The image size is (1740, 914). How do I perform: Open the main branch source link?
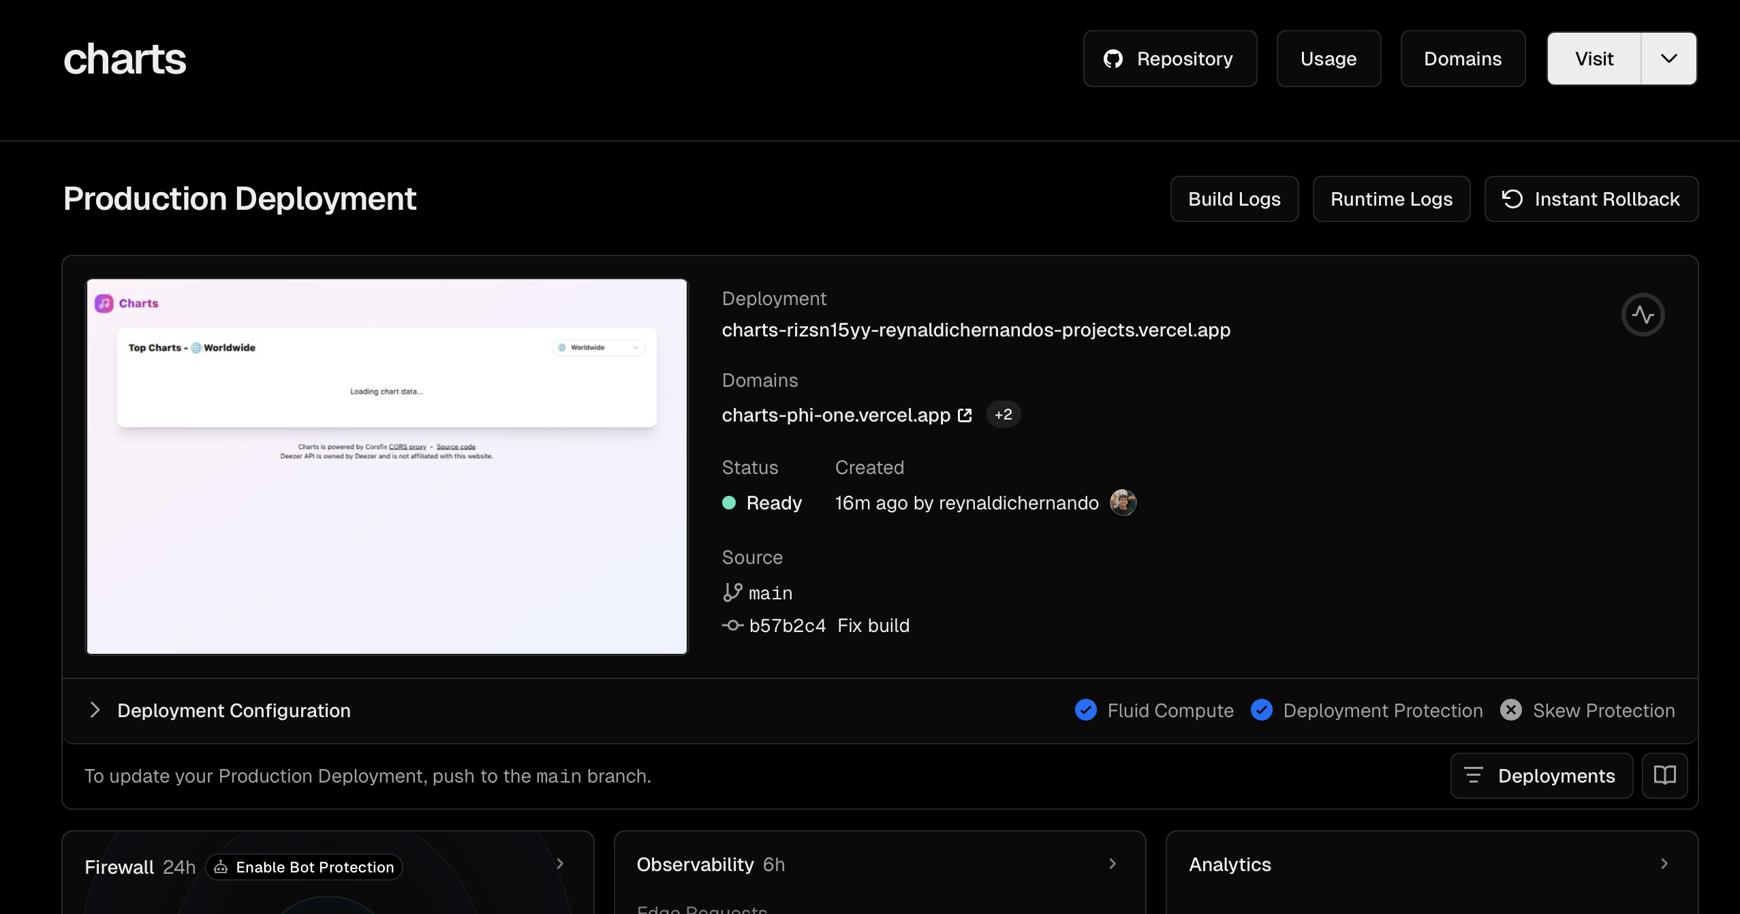(x=771, y=593)
